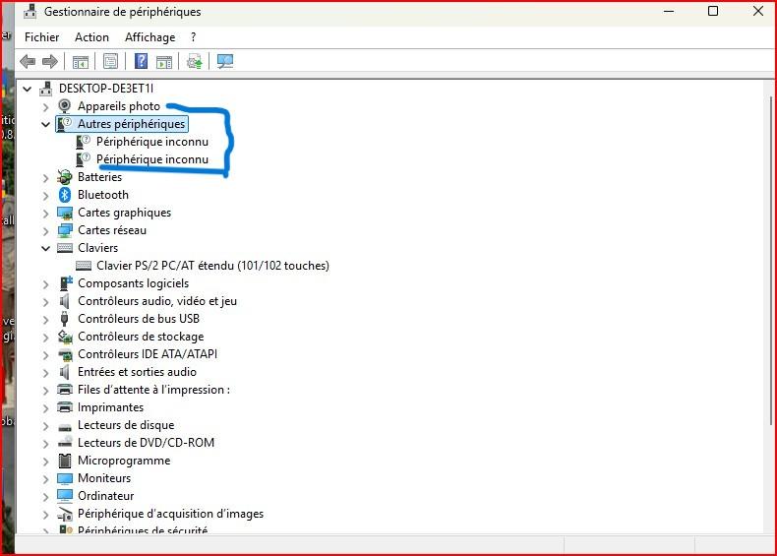Select Périphérique d'acquisition d'images label
Image resolution: width=777 pixels, height=556 pixels.
pos(170,514)
